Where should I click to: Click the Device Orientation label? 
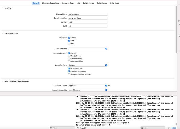pos(60,53)
